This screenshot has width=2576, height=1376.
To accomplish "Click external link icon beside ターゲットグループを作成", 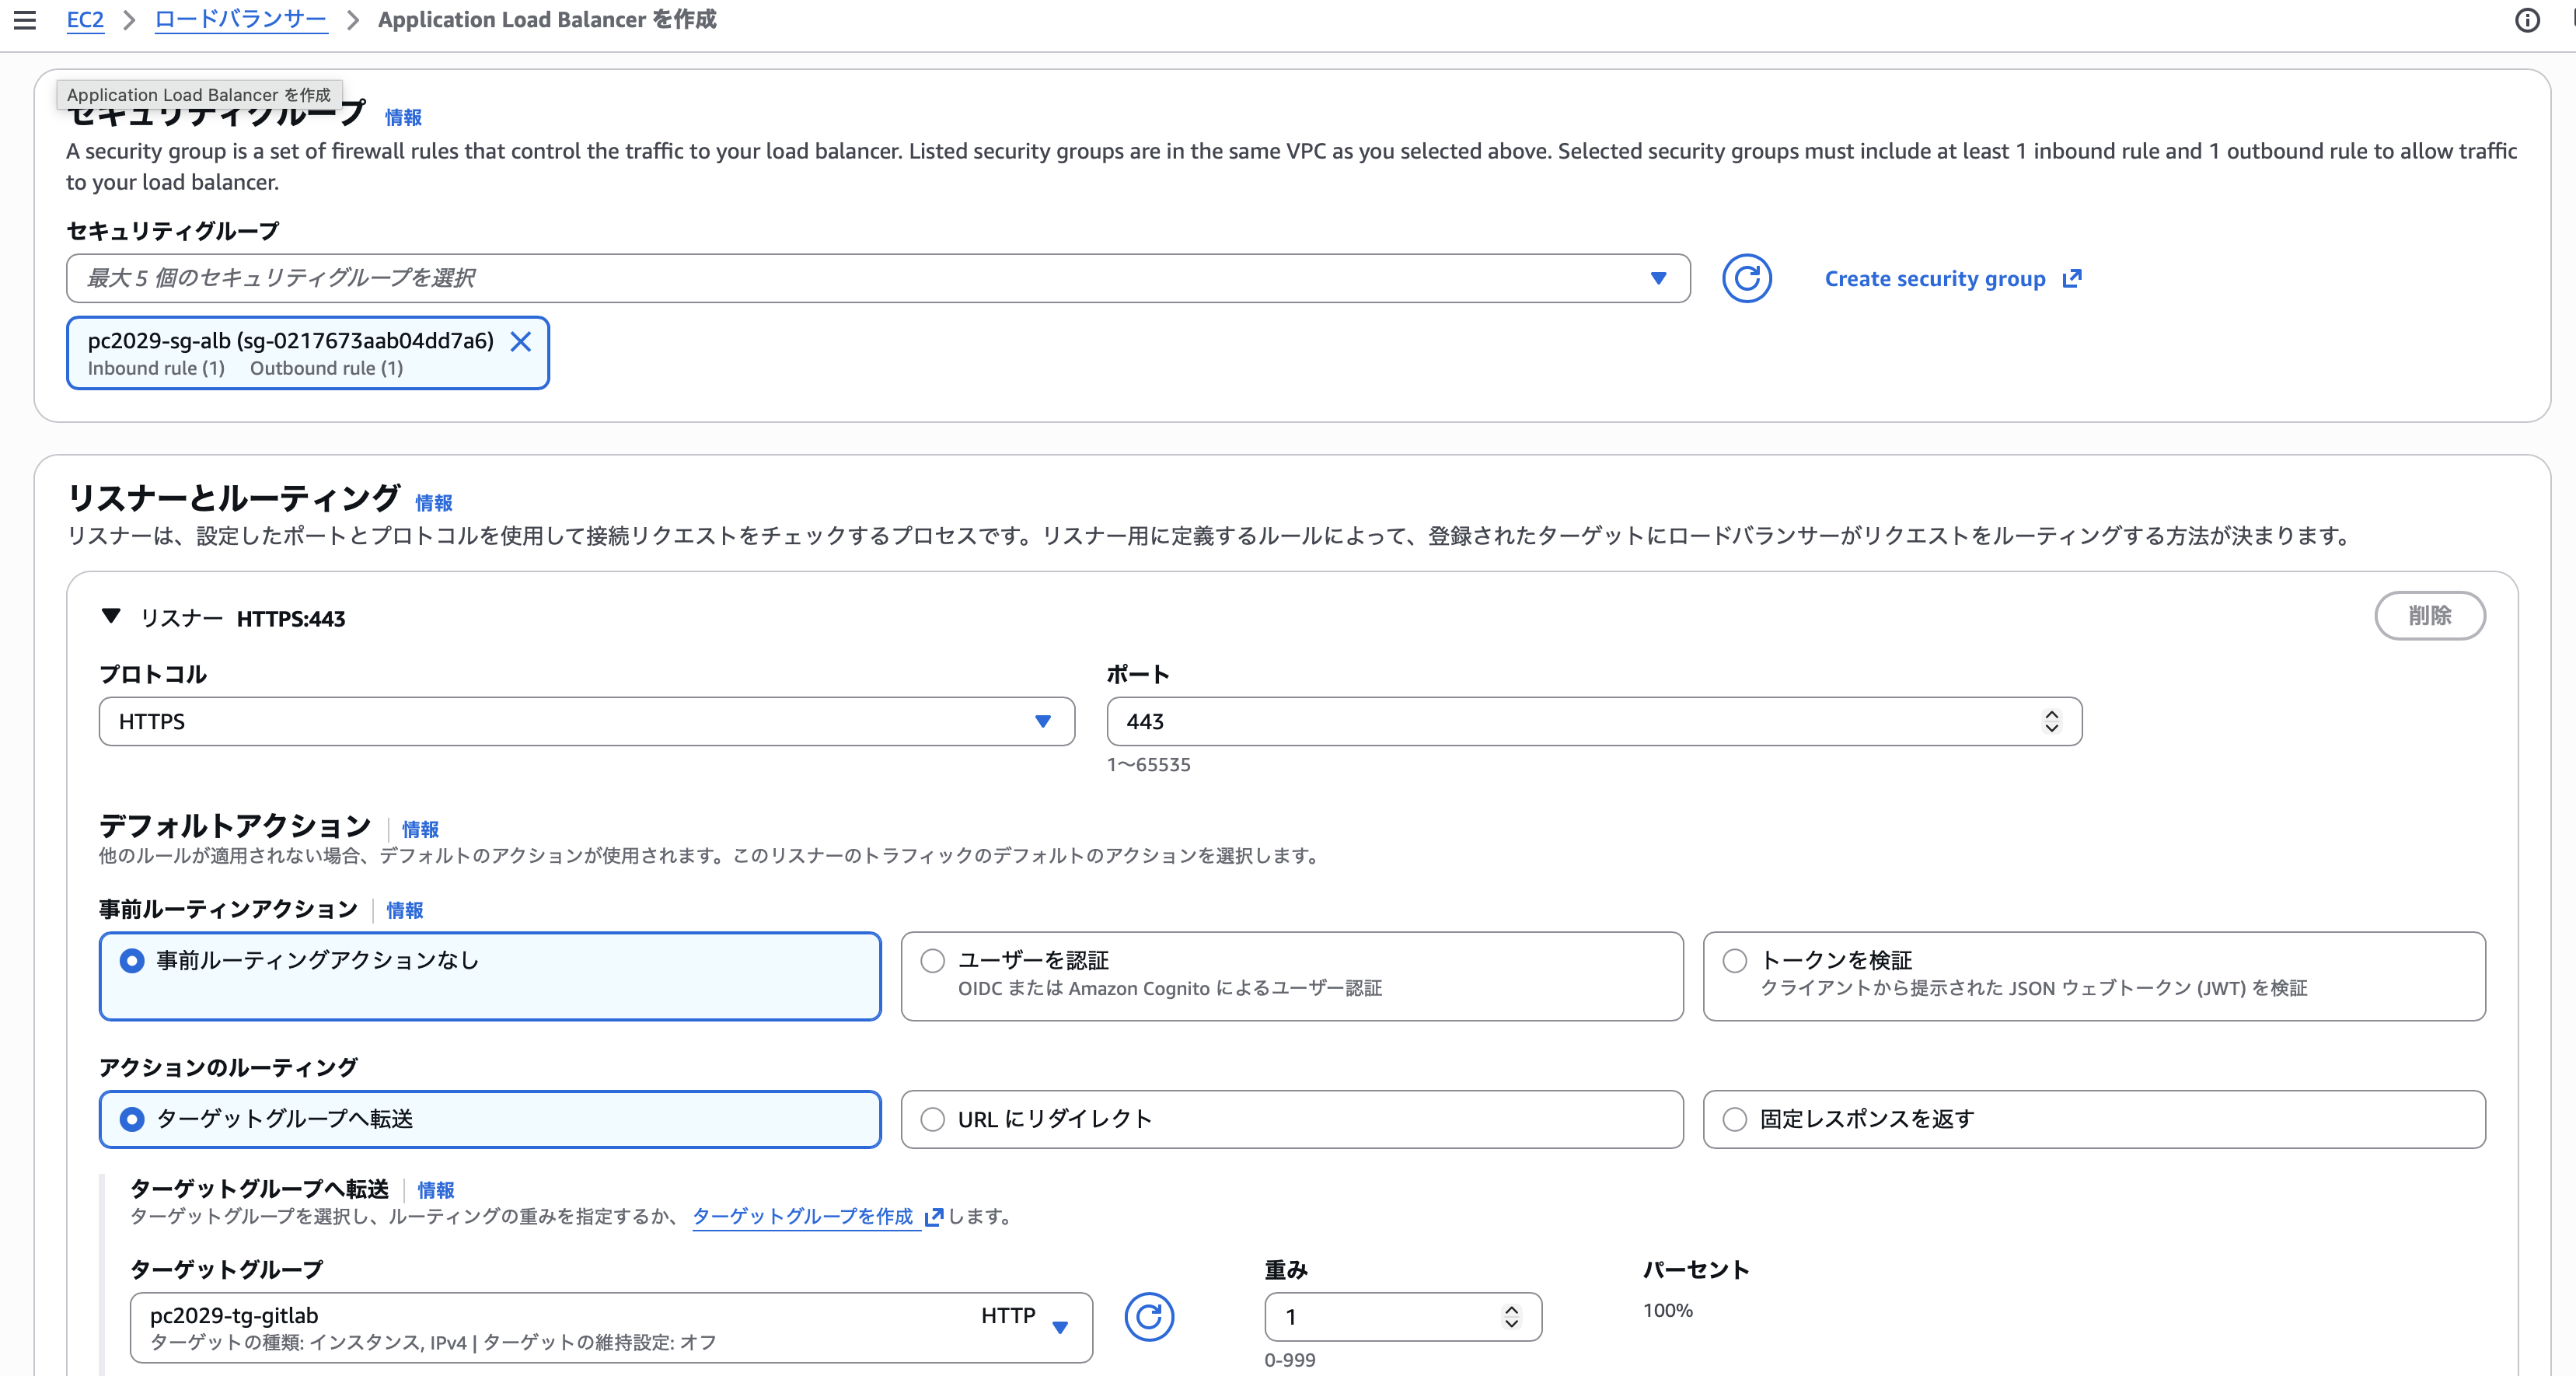I will coord(934,1217).
